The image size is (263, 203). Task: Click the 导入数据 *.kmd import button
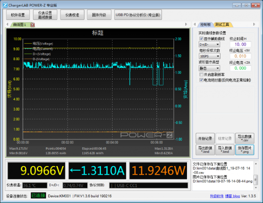pos(225,150)
